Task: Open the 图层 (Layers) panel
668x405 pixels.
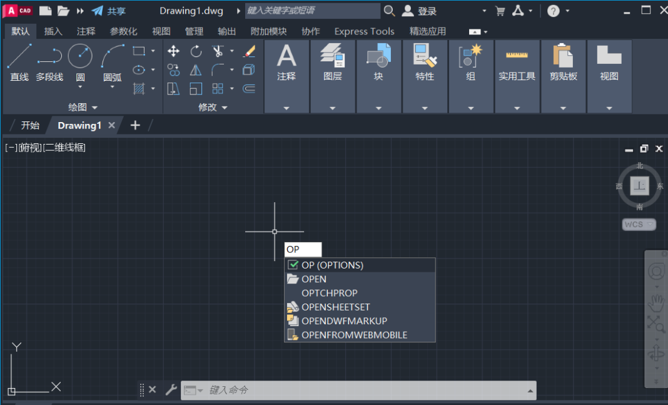Action: 333,63
